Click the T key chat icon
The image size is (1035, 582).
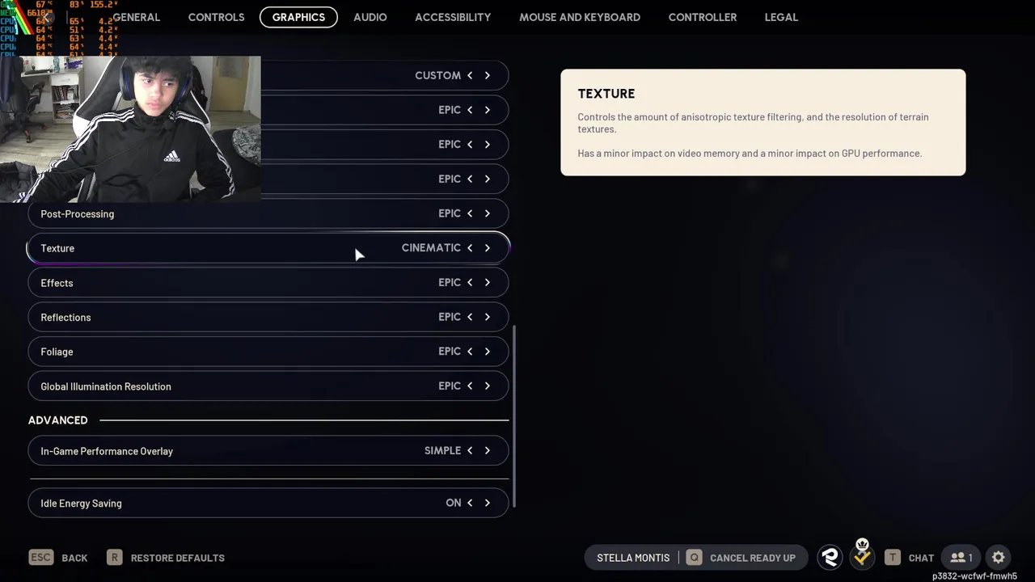[x=893, y=558]
